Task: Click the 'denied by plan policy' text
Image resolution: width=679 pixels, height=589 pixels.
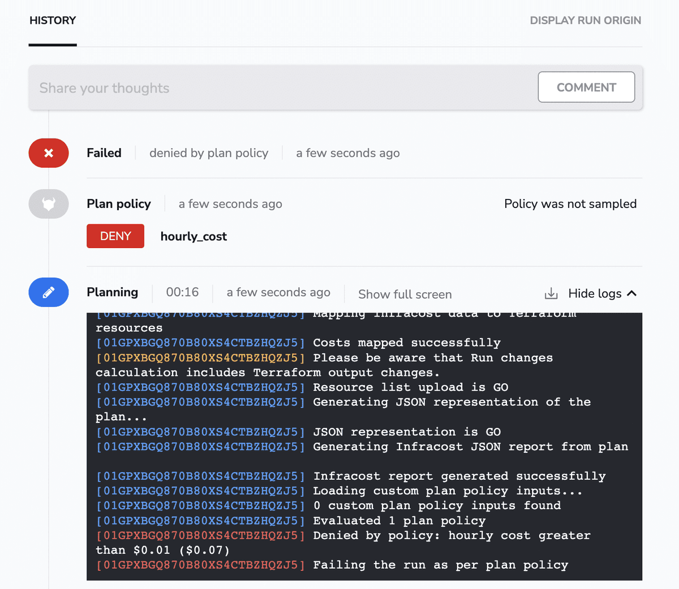Action: (209, 153)
